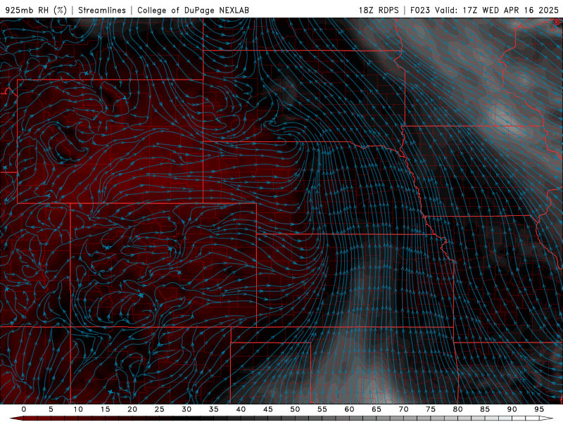
Task: Click the "65" label on color scale
Action: tap(377, 409)
